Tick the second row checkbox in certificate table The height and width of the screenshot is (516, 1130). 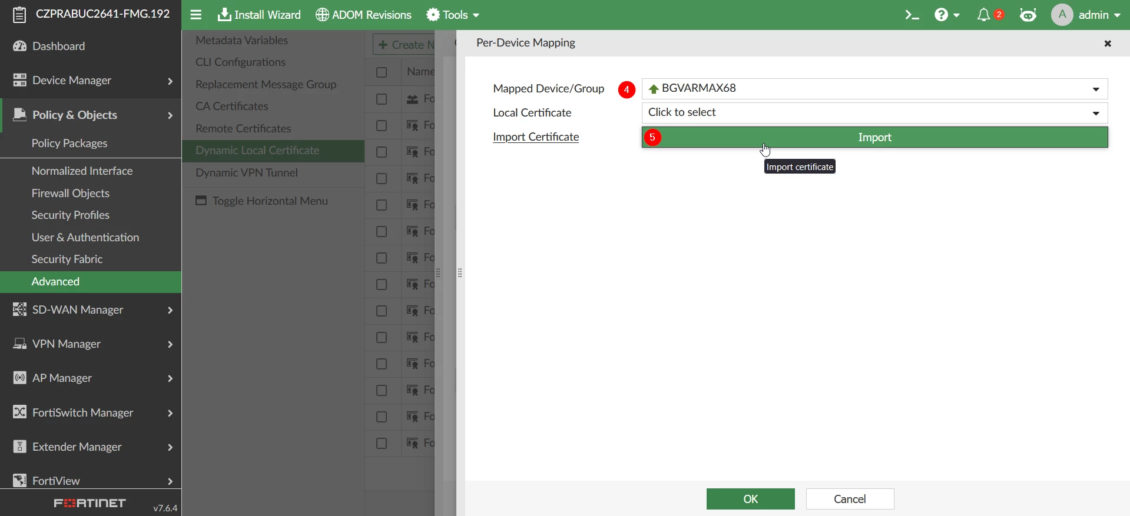(382, 126)
